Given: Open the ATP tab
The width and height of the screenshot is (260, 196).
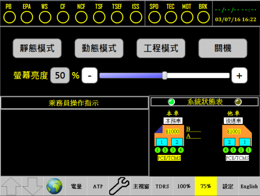Looking at the screenshot, I should pos(98,186).
